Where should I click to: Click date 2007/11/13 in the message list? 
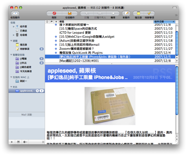(x=163, y=33)
